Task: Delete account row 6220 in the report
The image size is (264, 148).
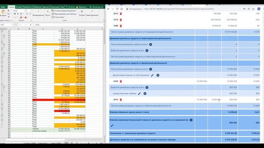Action: click(121, 81)
